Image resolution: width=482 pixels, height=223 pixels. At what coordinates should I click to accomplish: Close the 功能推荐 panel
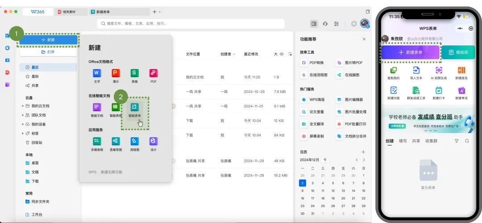coord(364,39)
